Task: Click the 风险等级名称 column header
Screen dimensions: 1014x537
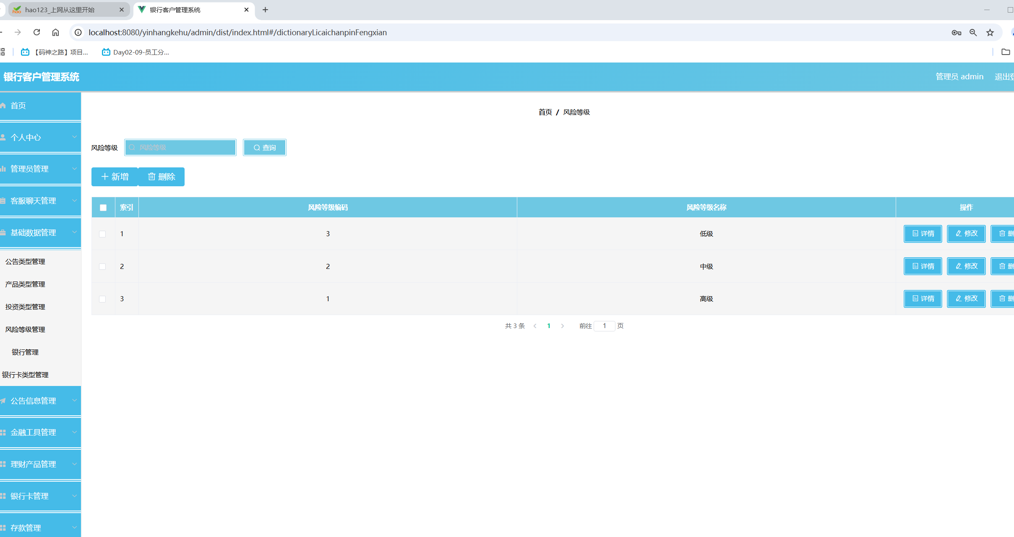Action: click(706, 207)
